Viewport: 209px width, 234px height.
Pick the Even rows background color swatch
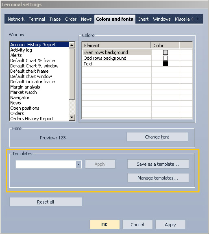tap(165, 52)
